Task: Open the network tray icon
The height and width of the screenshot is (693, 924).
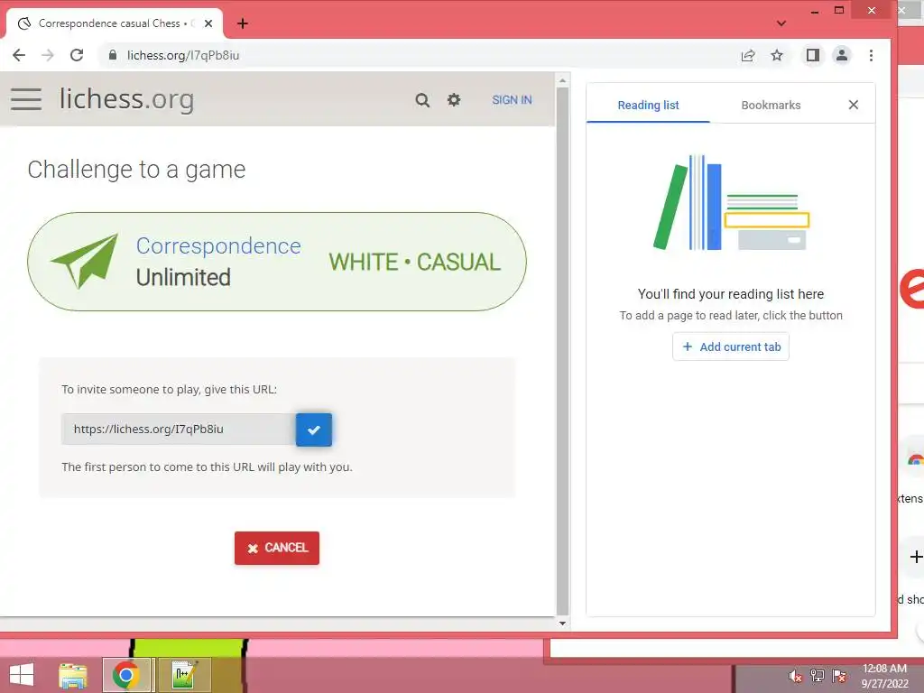Action: coord(818,676)
